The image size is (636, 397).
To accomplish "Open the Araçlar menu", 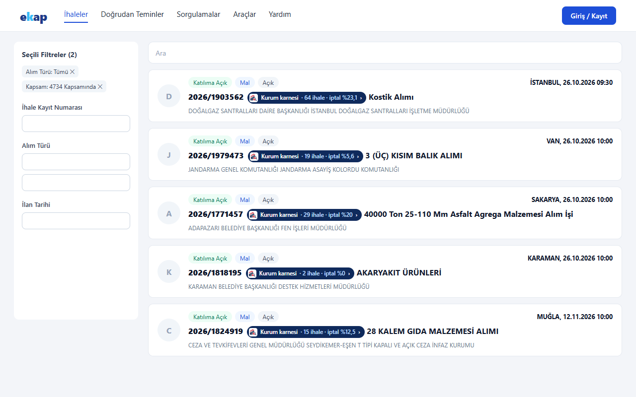I will click(x=244, y=14).
